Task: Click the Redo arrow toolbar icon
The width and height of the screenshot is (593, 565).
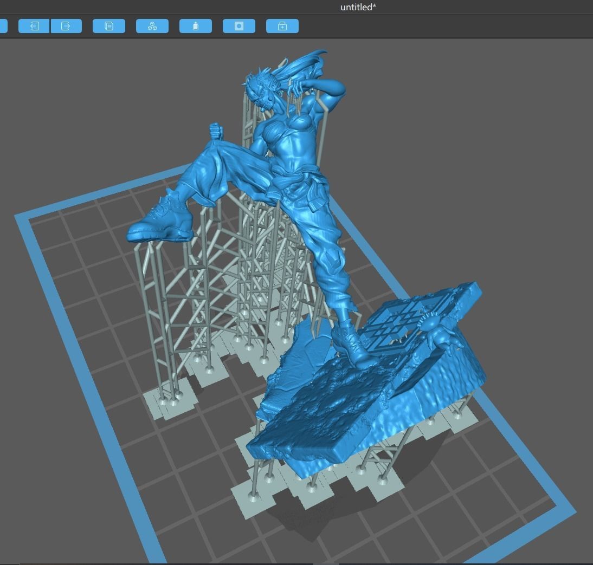Action: 66,26
